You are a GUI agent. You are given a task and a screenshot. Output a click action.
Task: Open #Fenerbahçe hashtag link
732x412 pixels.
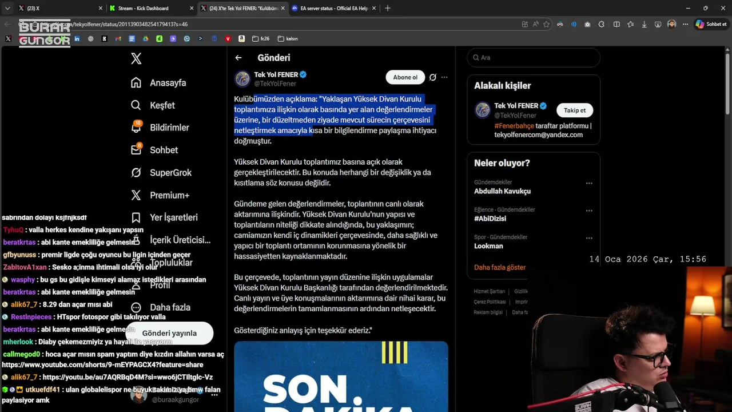tap(514, 126)
